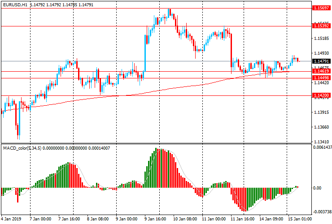332x224 pixels.
Task: Select the 1.14619 red price label
Action: 322,71
